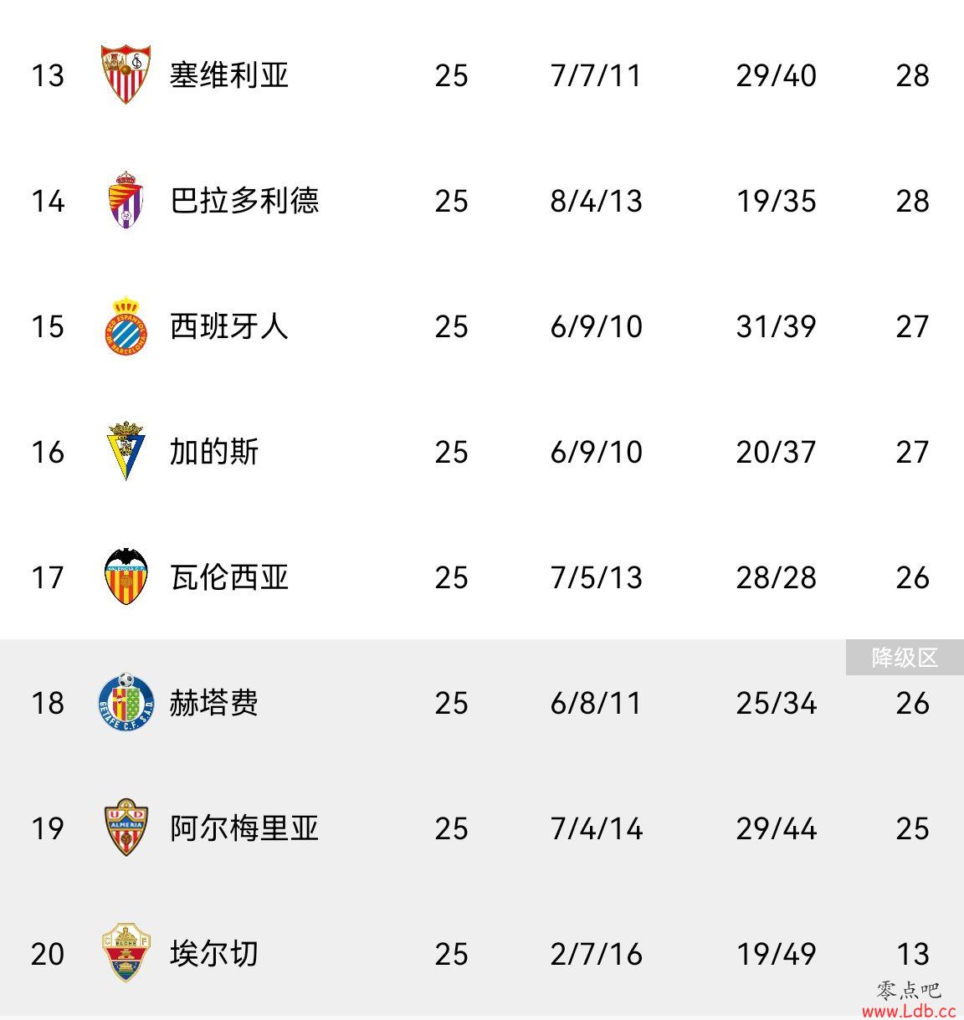Click 埃尔切 goals figure 19/49
Image resolution: width=964 pixels, height=1020 pixels.
click(776, 954)
